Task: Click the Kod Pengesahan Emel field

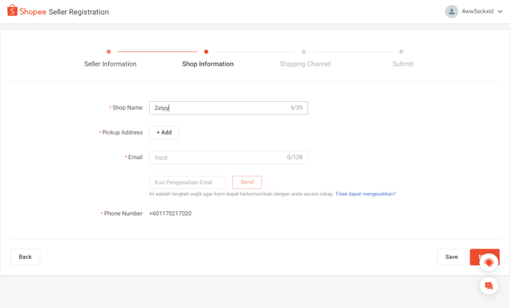Action: [187, 182]
